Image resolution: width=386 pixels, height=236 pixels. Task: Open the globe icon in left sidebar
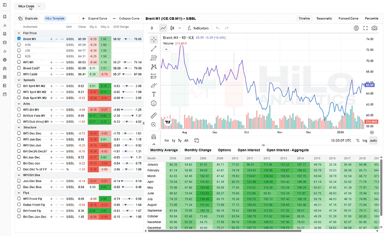pos(5,60)
